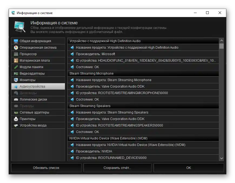Click the green memory stick icon beside Модули памяти

16,67
